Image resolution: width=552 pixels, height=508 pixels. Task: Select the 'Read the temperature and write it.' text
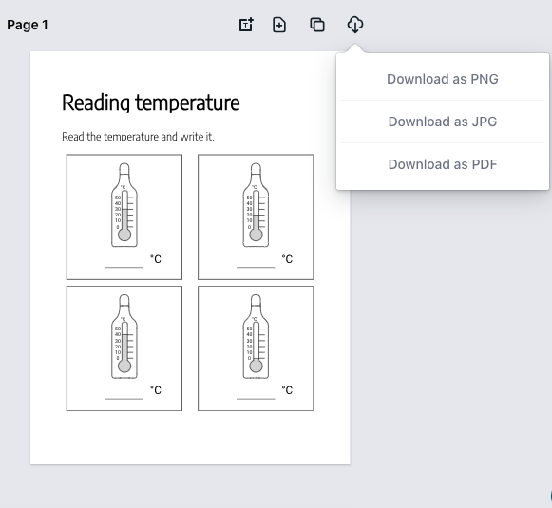[138, 137]
